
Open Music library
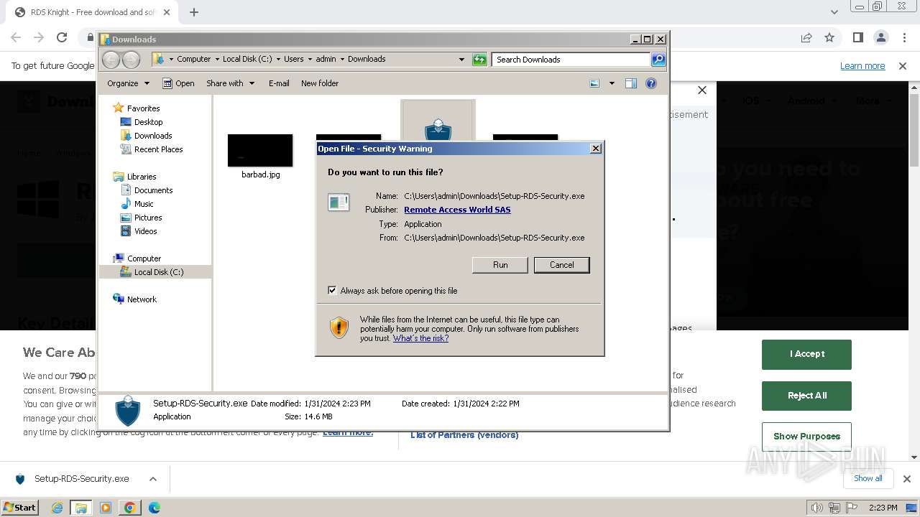[144, 204]
